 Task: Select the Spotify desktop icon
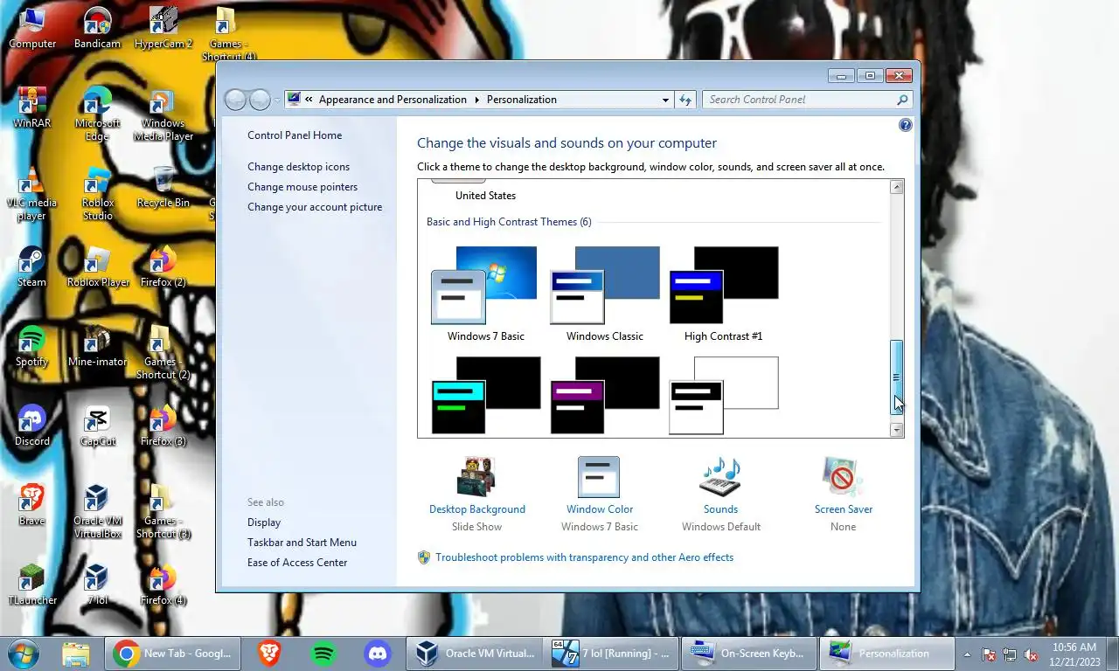click(32, 346)
